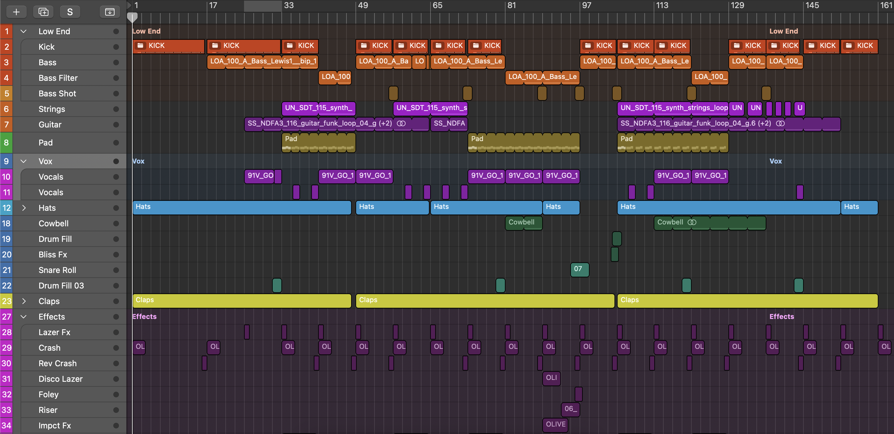Toggle the round button on the Strings track

coord(116,109)
